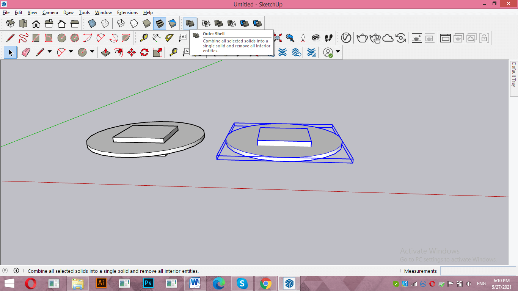Click the V-Ray cloud render icon
Image resolution: width=518 pixels, height=291 pixels.
388,38
